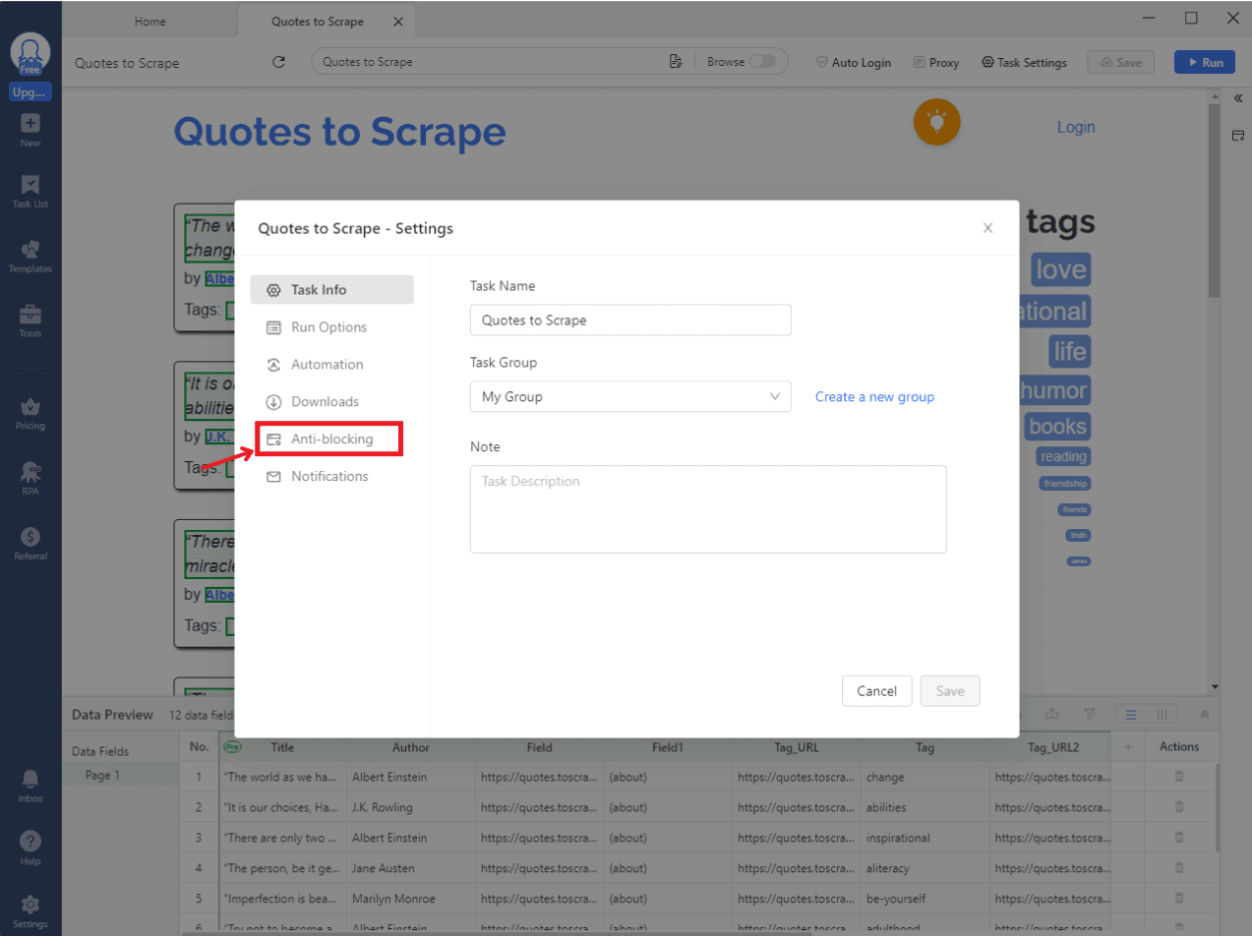1252x937 pixels.
Task: Click Create a new group link
Action: pyautogui.click(x=874, y=397)
